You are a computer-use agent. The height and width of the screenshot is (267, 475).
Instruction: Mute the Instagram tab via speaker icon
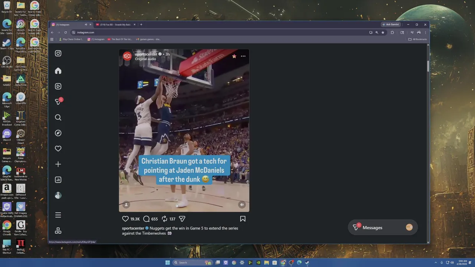[x=86, y=25]
